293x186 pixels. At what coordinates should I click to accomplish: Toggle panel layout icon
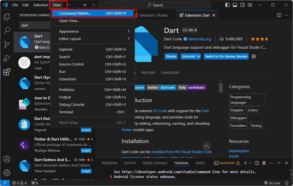point(235,5)
